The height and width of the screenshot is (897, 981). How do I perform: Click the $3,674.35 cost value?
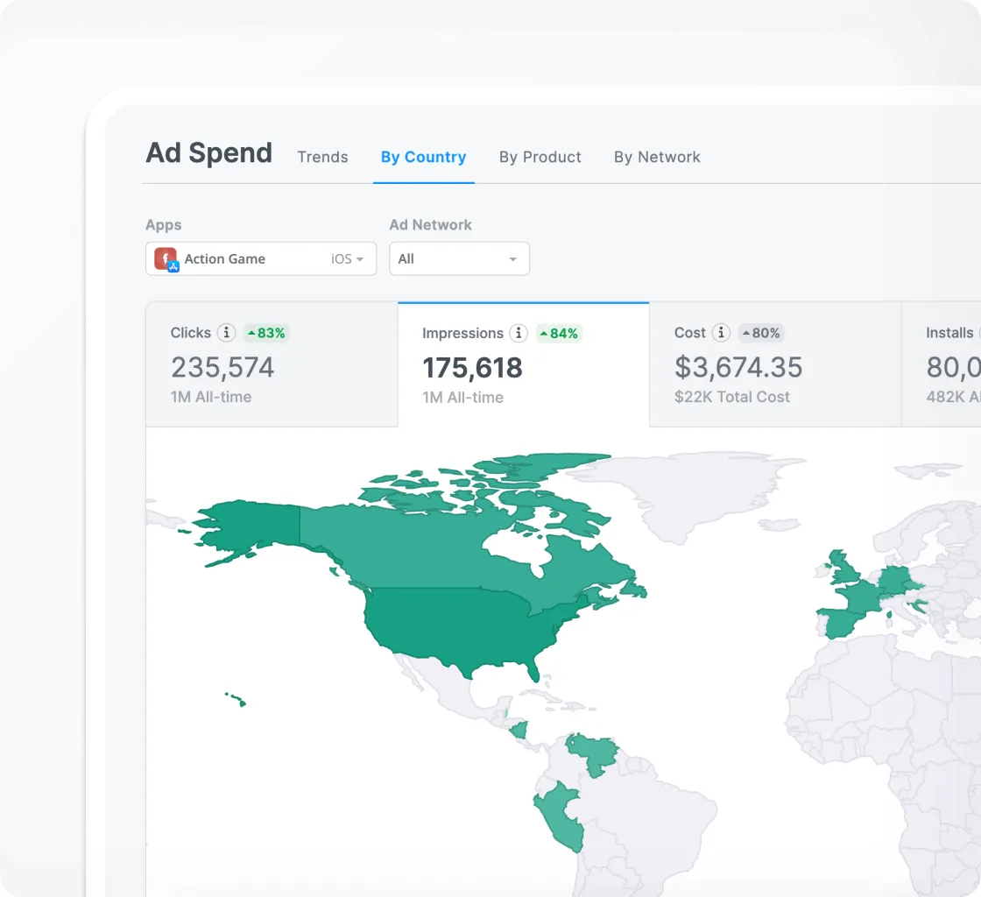(738, 367)
